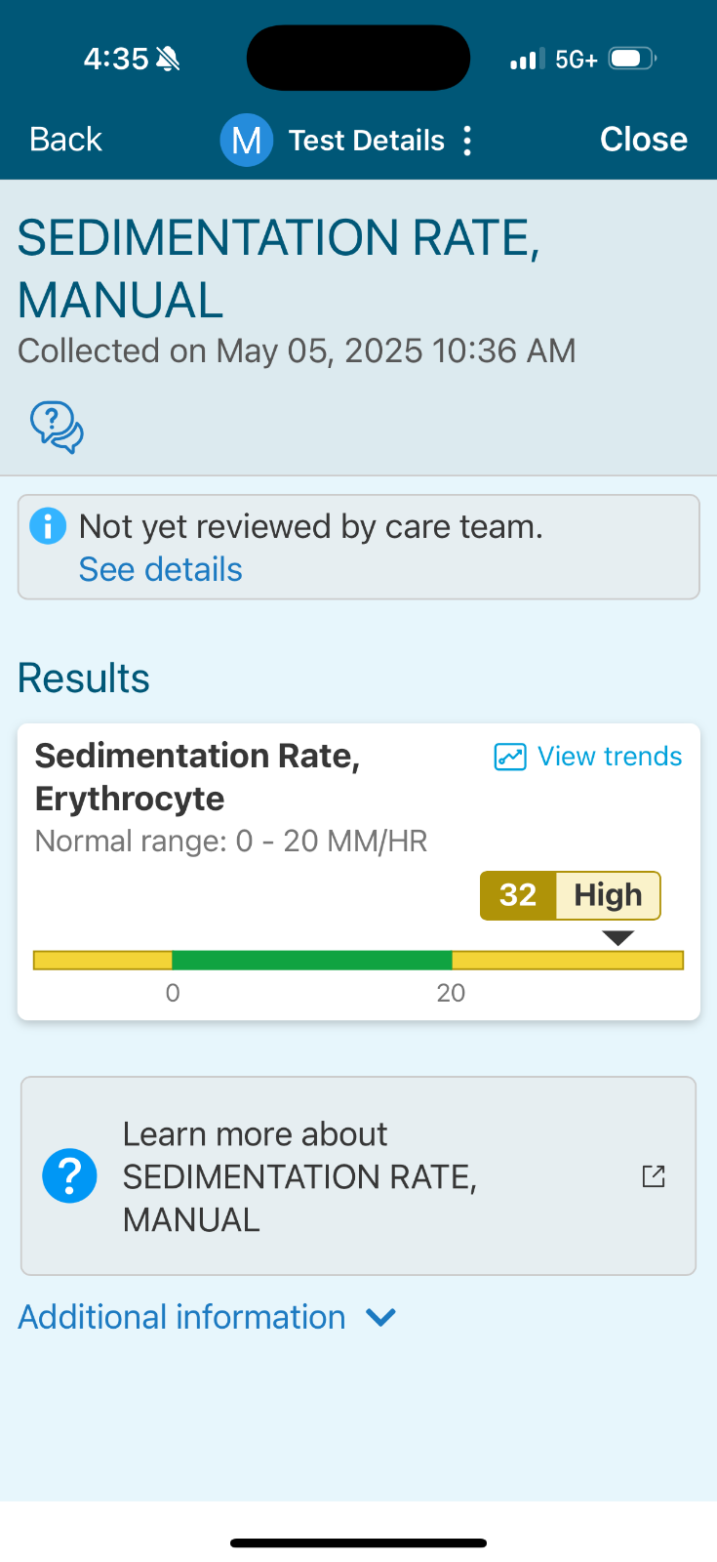717x1562 pixels.
Task: Close the Test Details view
Action: (644, 140)
